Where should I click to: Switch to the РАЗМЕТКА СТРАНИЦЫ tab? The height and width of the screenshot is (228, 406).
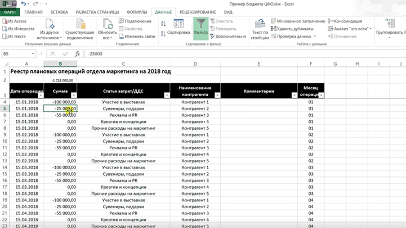[97, 12]
